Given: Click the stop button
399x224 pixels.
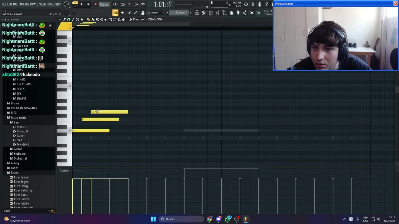Looking at the screenshot, I should tap(88, 4).
